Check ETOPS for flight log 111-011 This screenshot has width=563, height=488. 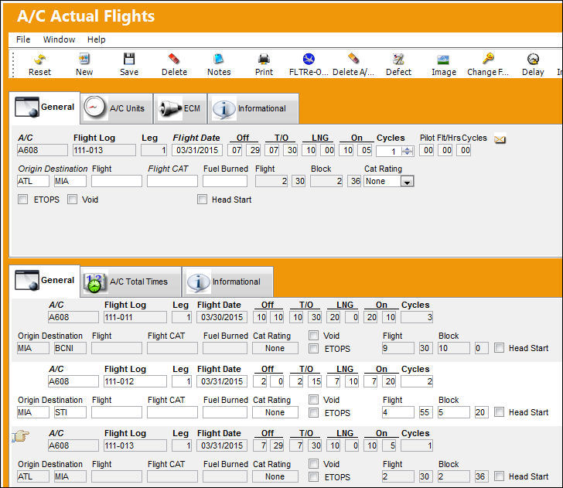[313, 348]
